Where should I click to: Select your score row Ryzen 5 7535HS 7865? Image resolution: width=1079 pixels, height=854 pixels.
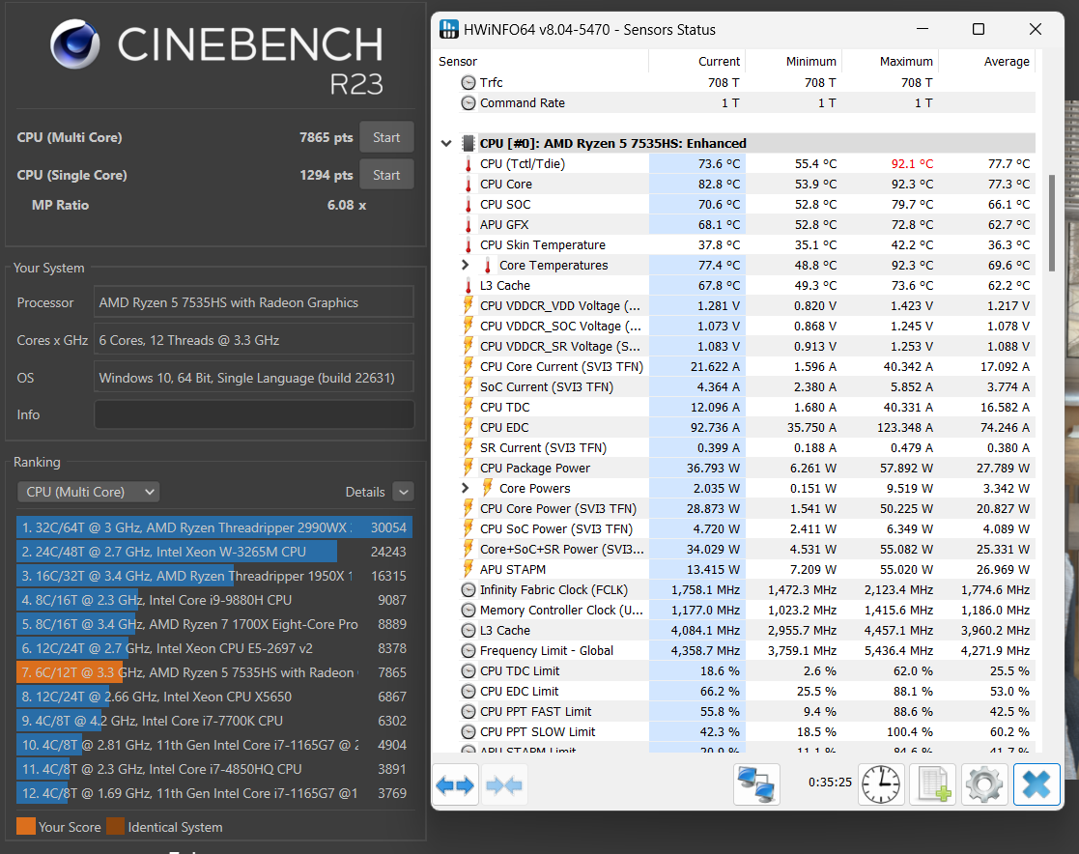[214, 672]
